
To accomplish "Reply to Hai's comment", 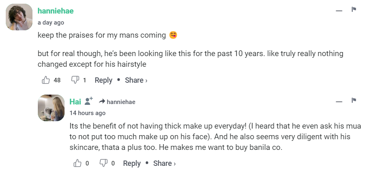I will click(x=132, y=163).
